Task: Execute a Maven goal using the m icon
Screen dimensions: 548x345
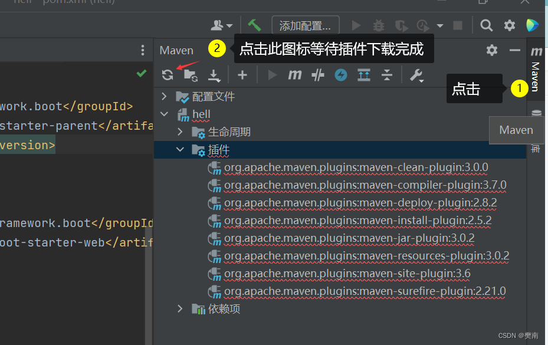Action: tap(294, 75)
